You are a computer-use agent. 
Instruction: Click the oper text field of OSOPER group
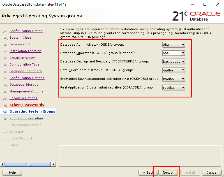pyautogui.click(x=172, y=53)
